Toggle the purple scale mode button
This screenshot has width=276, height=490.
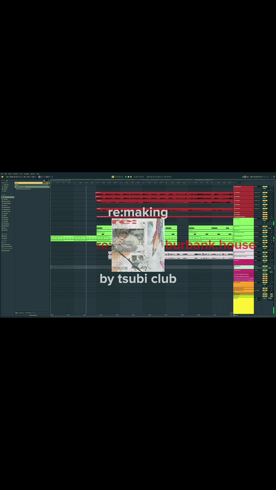click(x=39, y=177)
